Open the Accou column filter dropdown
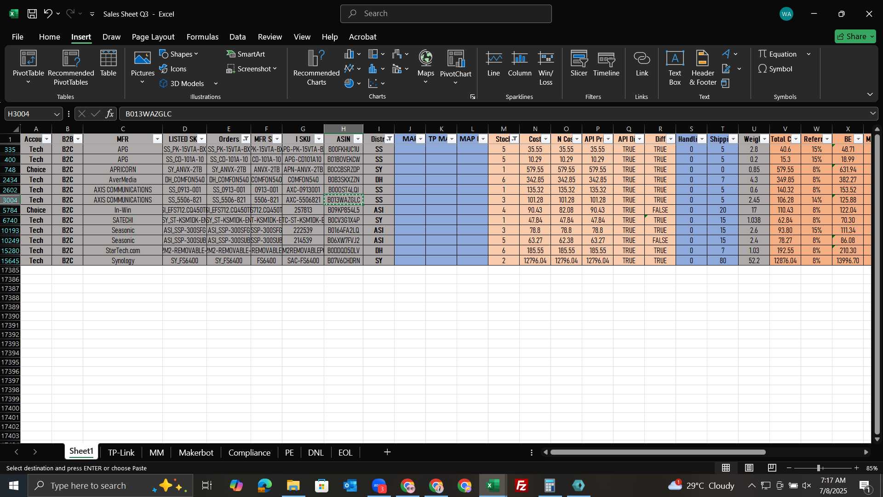Image resolution: width=883 pixels, height=497 pixels. tap(46, 139)
